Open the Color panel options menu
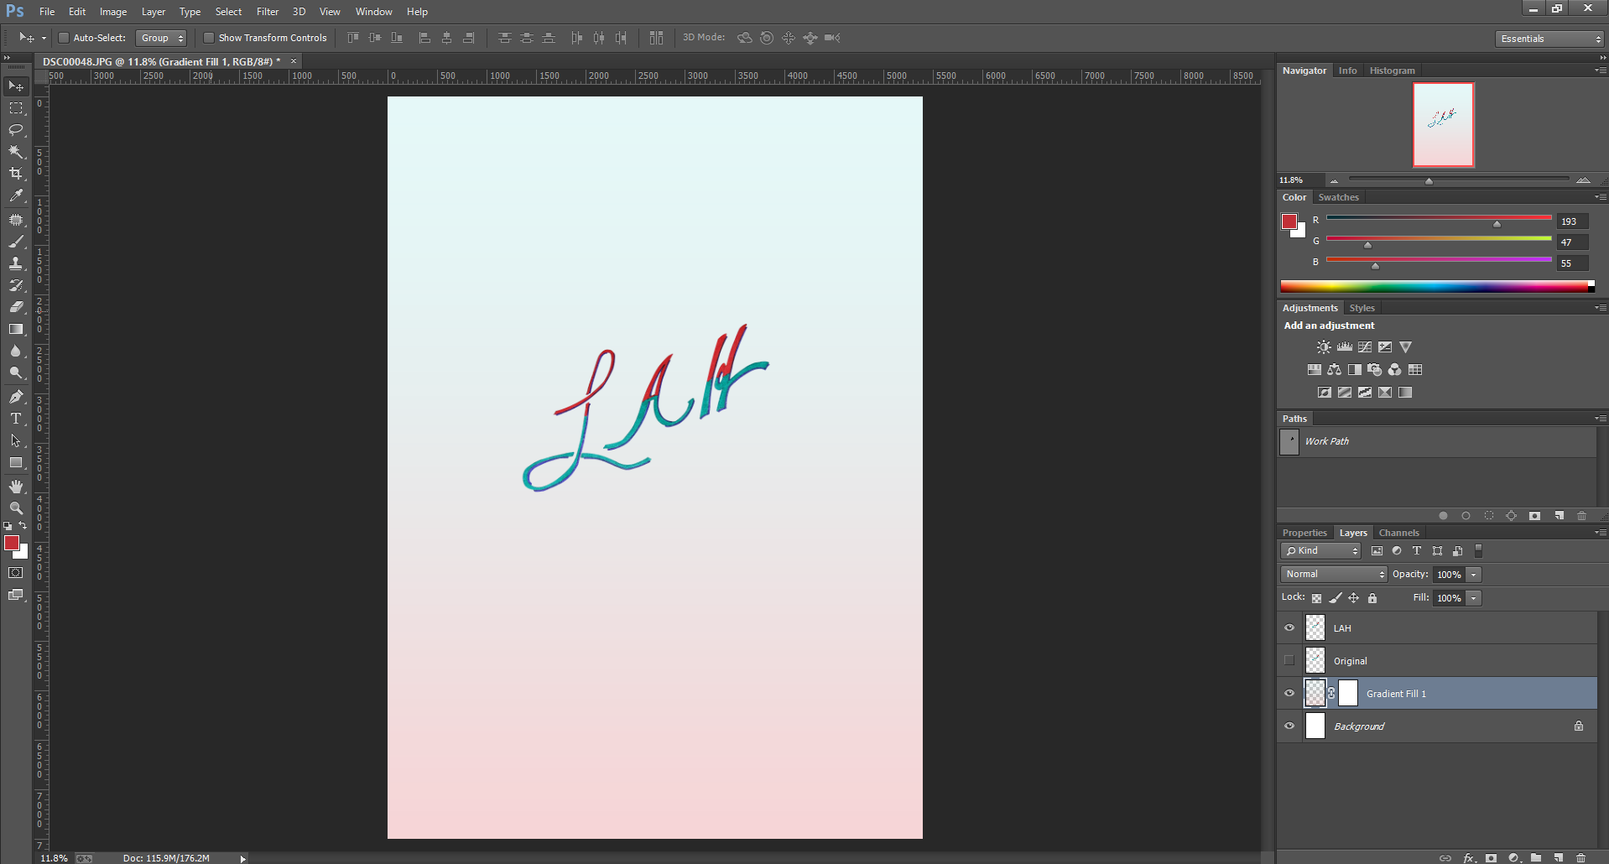The height and width of the screenshot is (864, 1609). tap(1601, 198)
